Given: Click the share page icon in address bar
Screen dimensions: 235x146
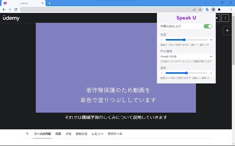Looking at the screenshot, I should click(194, 9).
